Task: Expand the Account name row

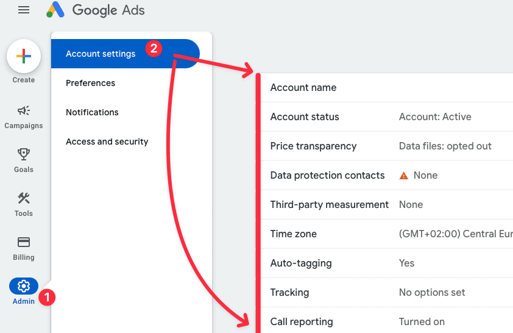Action: (387, 87)
